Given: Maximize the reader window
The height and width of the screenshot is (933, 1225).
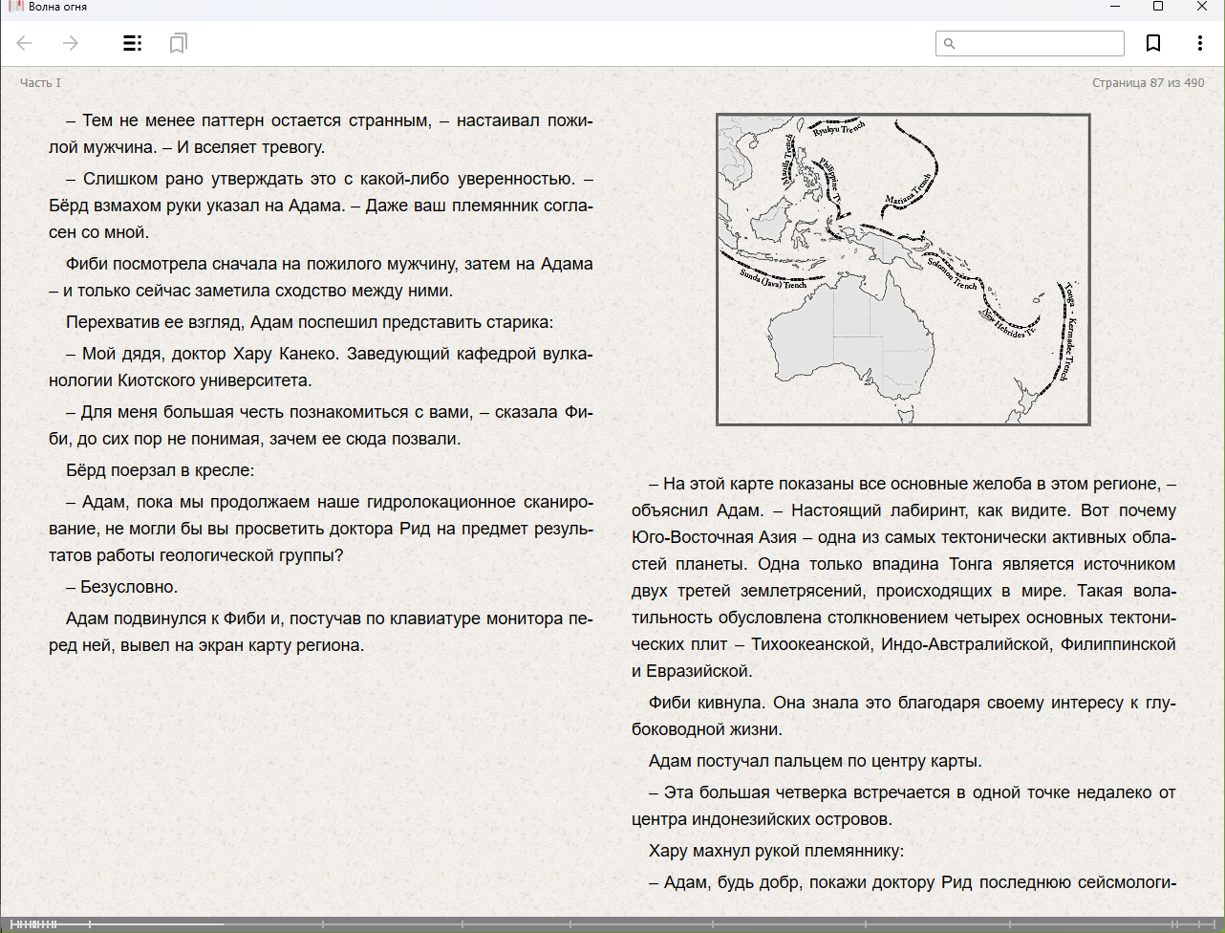Looking at the screenshot, I should click(x=1158, y=7).
